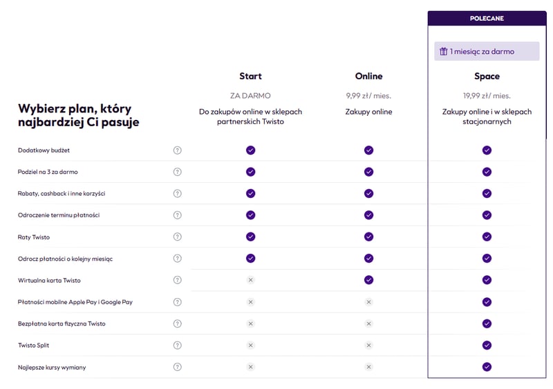This screenshot has height=389, width=553.
Task: Open info for Płatności mobilne Apple Pay
Action: click(x=178, y=302)
